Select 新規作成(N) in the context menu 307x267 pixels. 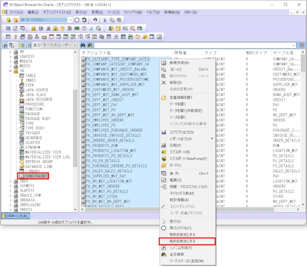pyautogui.click(x=188, y=63)
